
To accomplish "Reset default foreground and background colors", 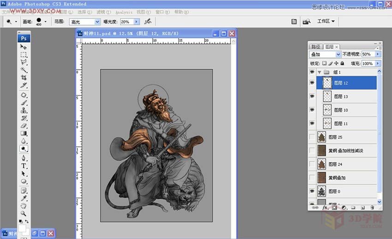I will (x=21, y=221).
